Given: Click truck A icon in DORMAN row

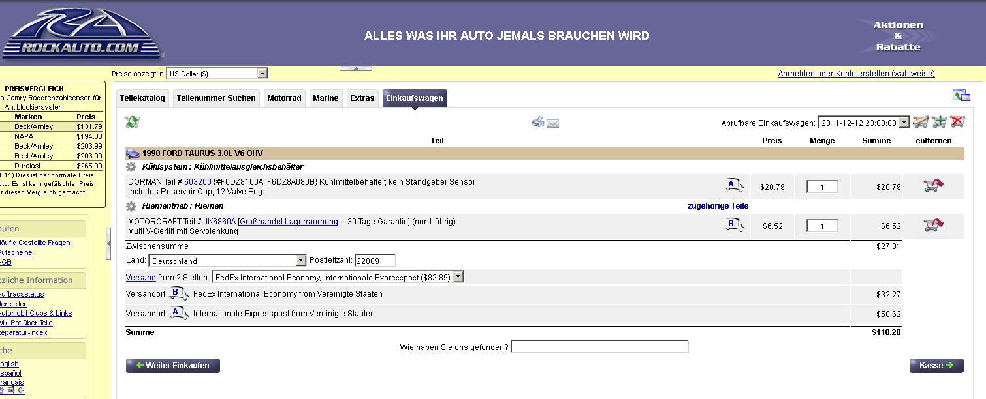Looking at the screenshot, I should click(735, 186).
